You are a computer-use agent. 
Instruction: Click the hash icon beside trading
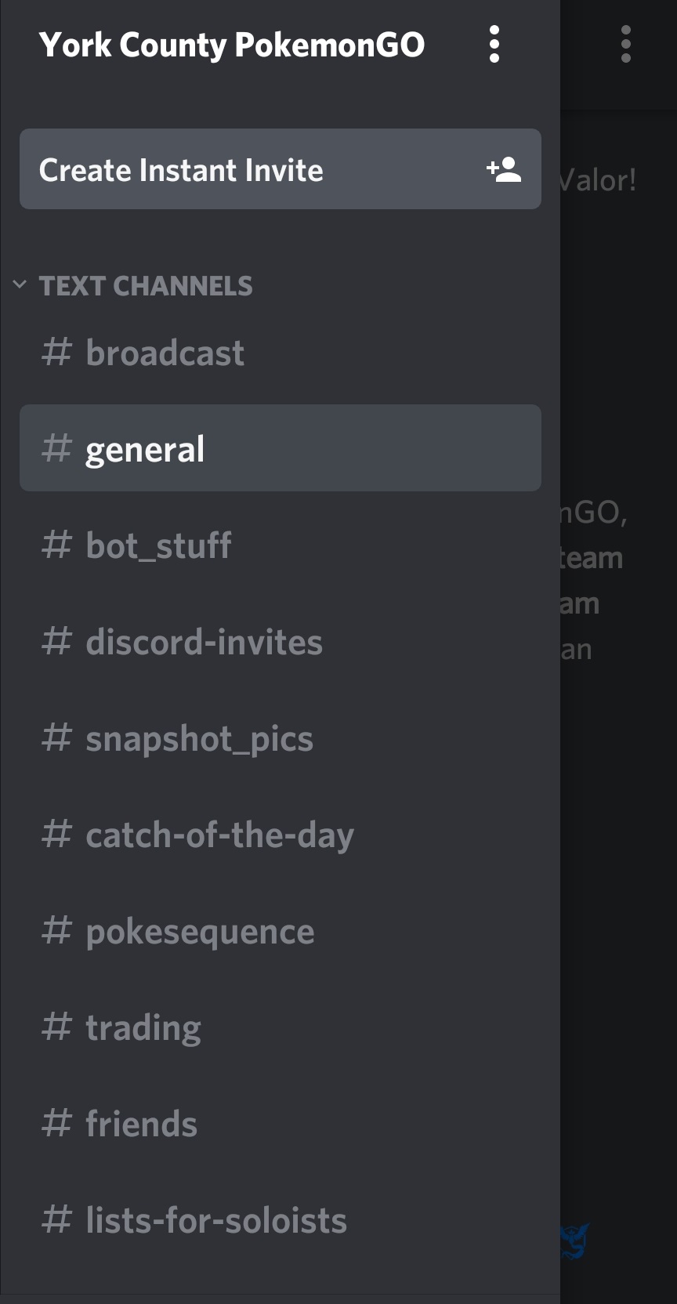point(56,1027)
